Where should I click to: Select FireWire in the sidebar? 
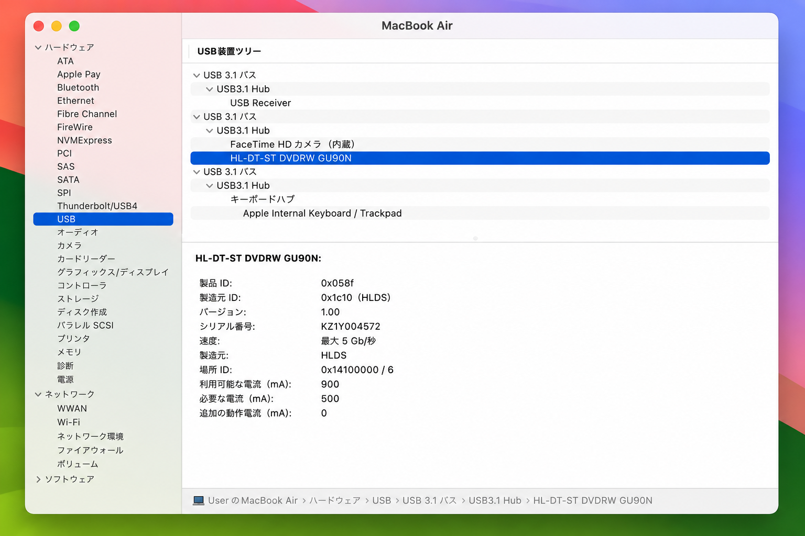click(x=75, y=127)
